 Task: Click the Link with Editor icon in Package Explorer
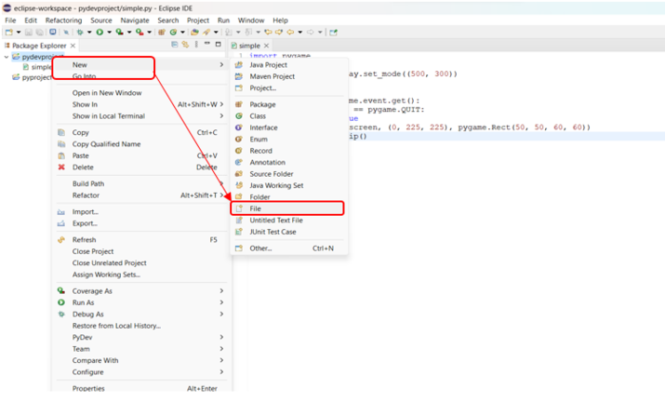pyautogui.click(x=185, y=45)
